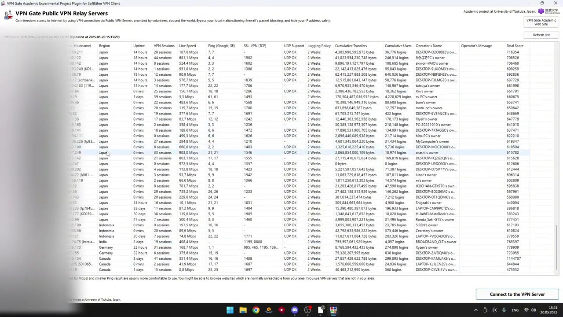Image resolution: width=563 pixels, height=317 pixels.
Task: Switch to the SoftEther VPN taskbar icon
Action: coord(333,310)
